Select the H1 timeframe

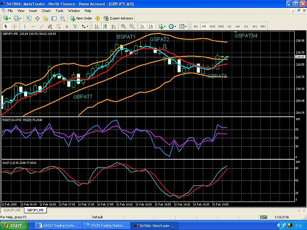tap(229, 26)
